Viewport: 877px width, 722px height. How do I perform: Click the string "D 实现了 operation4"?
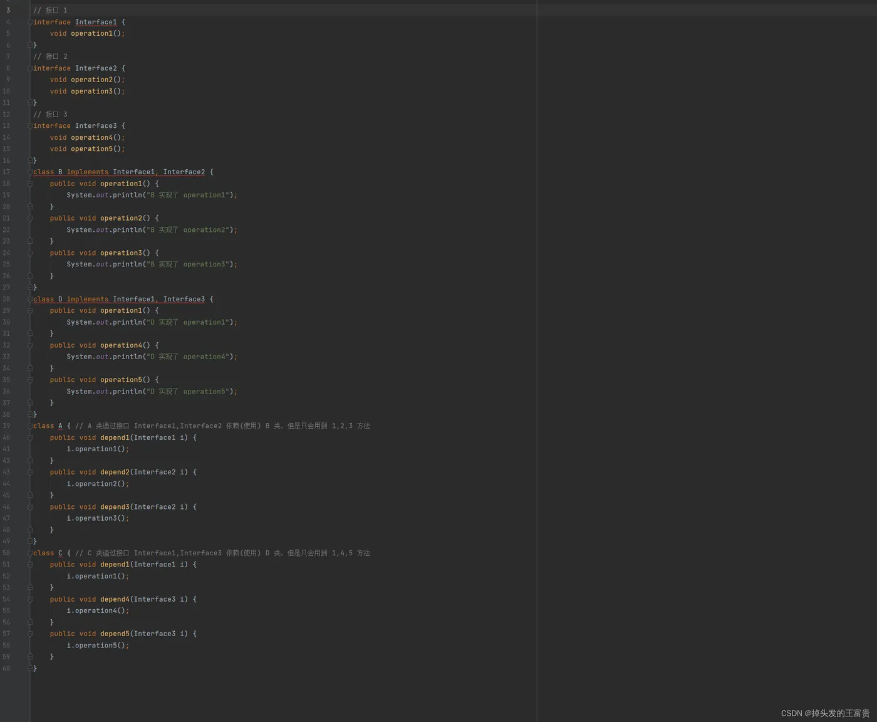point(190,357)
